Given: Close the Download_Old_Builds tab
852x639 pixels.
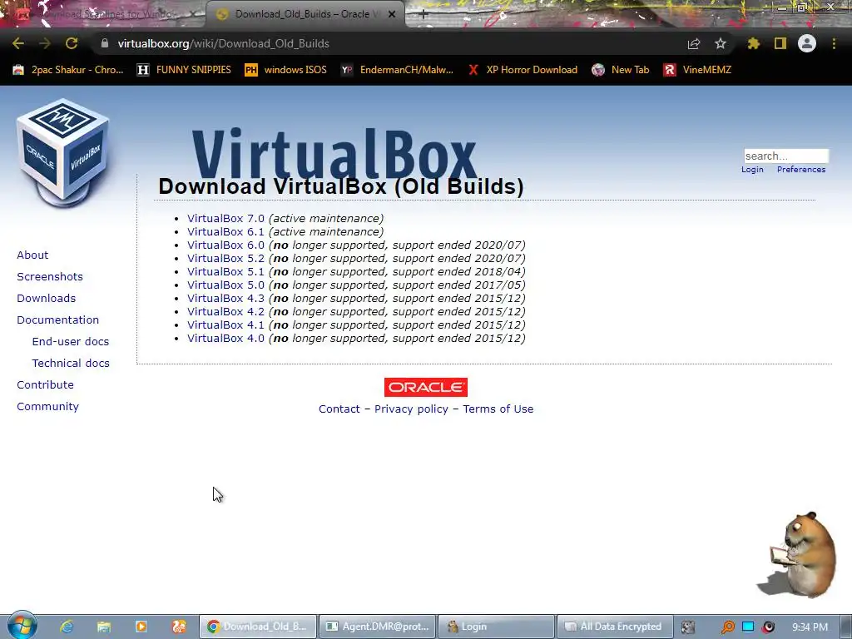Looking at the screenshot, I should [392, 15].
